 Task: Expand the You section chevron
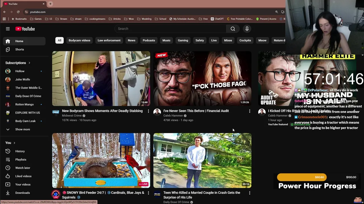click(x=14, y=143)
